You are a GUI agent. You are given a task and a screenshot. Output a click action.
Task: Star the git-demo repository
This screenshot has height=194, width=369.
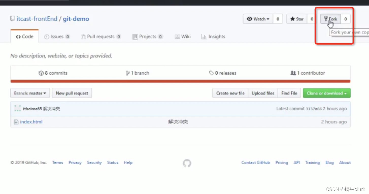[x=297, y=19]
